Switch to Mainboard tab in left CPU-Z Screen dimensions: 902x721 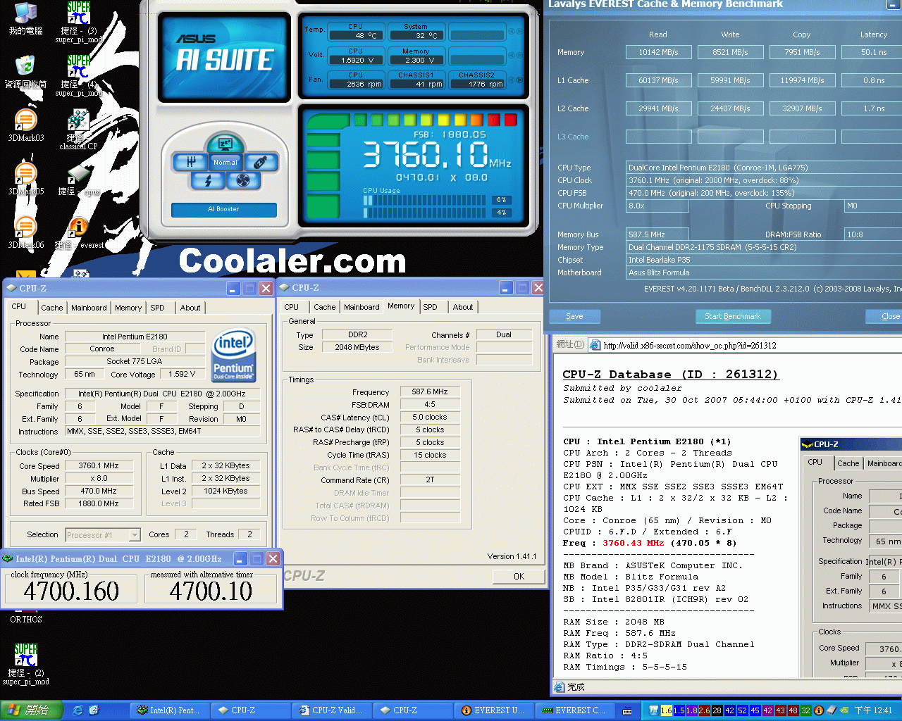pos(89,308)
